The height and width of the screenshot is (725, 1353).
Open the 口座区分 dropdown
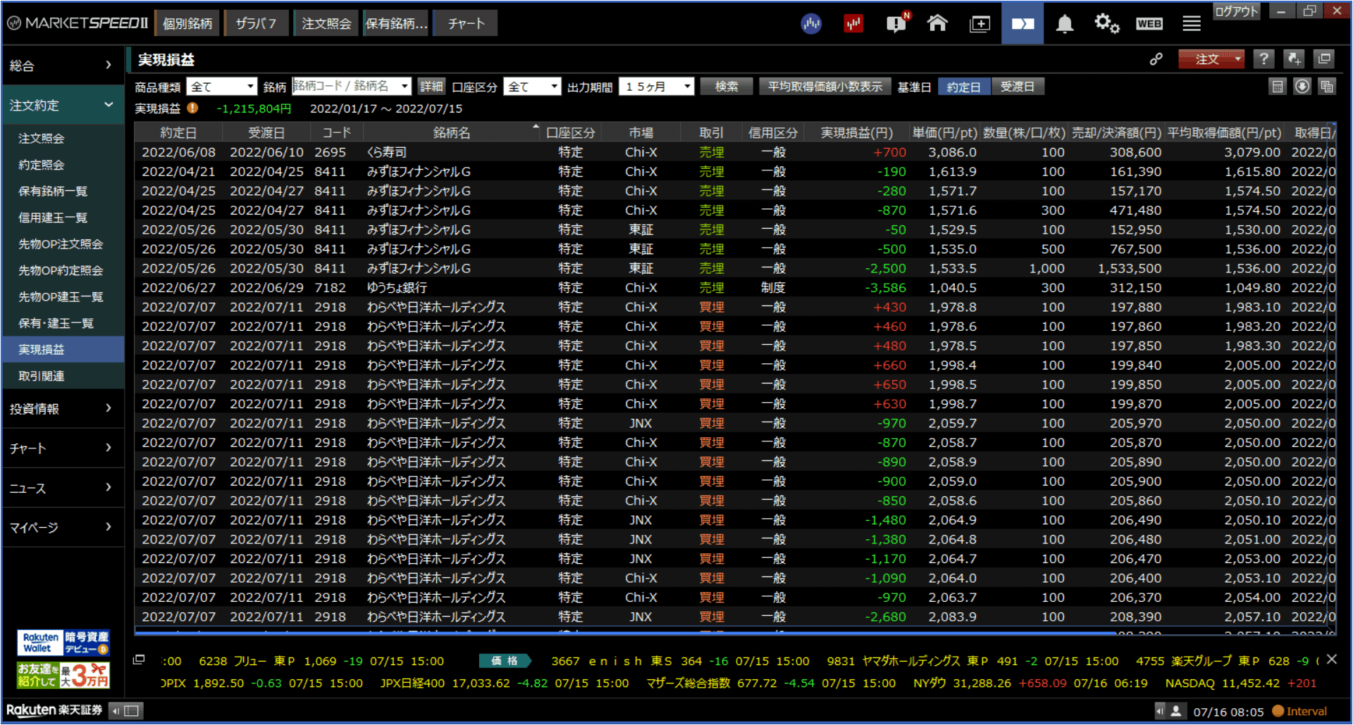(x=532, y=87)
